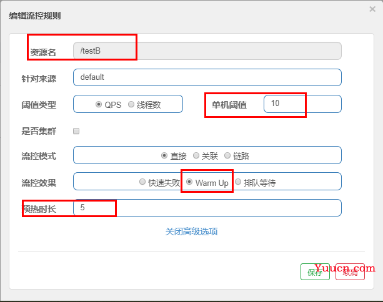The width and height of the screenshot is (383, 302).
Task: Cancel editing with 取消 button
Action: click(x=350, y=272)
